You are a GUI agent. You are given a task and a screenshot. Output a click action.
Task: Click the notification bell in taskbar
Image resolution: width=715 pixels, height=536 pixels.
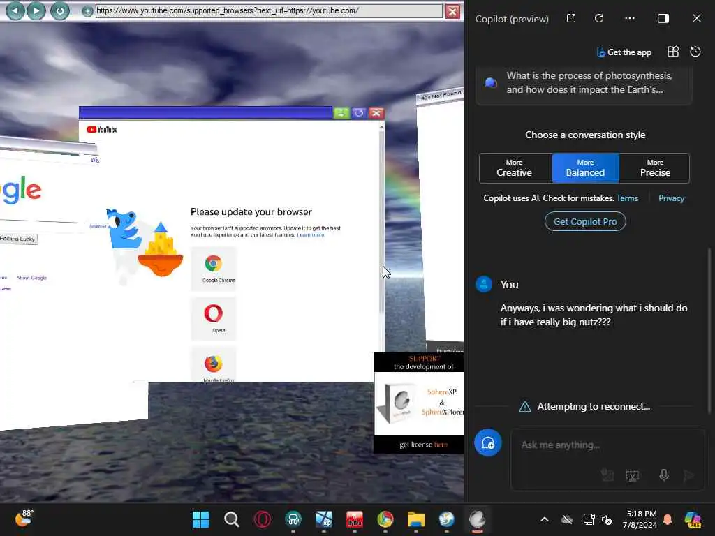pos(668,519)
